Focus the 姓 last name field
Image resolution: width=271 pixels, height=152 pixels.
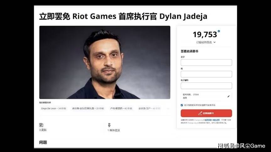click(x=206, y=74)
